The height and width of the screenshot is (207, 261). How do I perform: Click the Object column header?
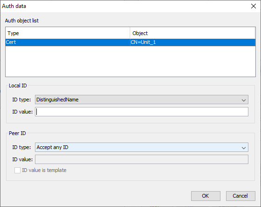[x=192, y=33]
